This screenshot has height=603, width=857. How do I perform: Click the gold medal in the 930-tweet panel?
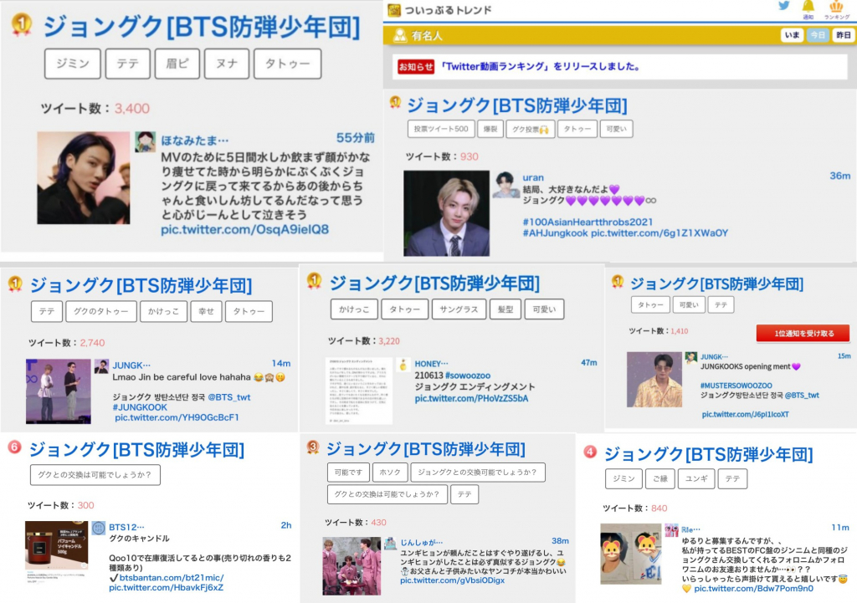click(395, 102)
